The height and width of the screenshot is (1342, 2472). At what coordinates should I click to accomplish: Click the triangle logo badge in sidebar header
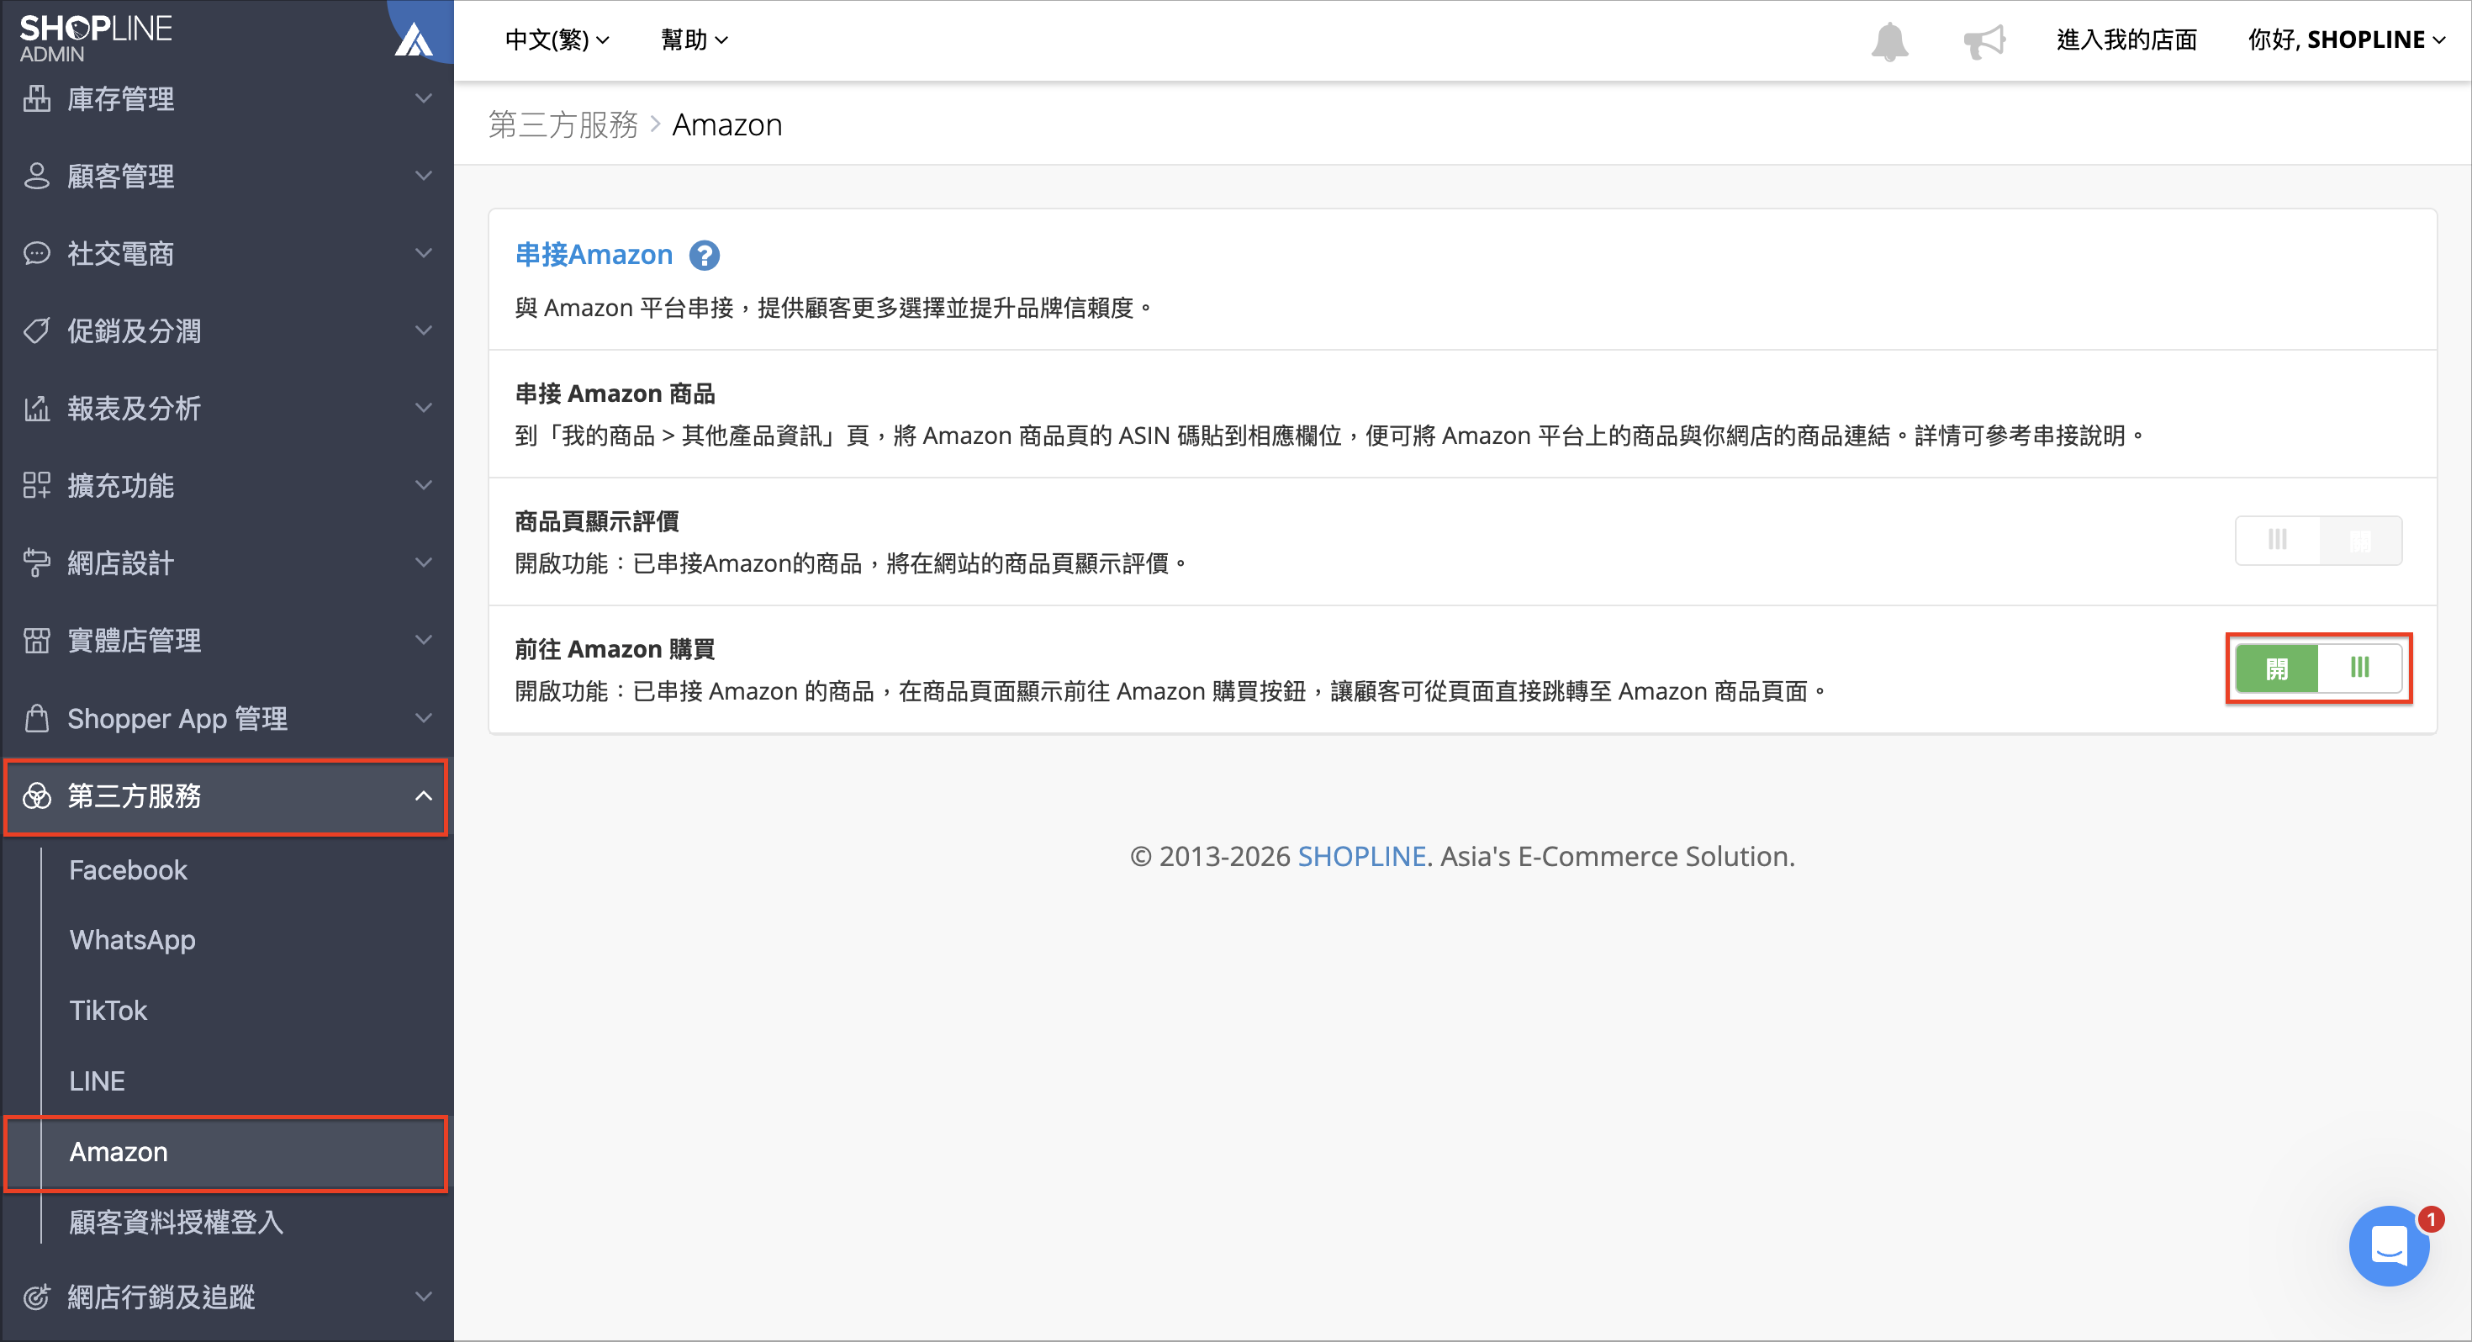click(x=415, y=39)
